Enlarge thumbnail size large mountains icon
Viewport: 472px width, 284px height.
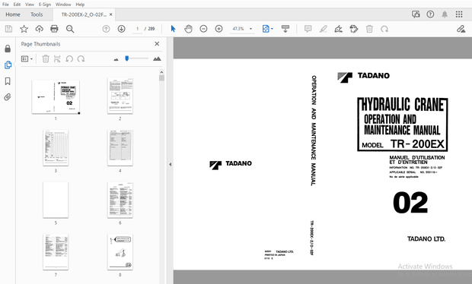(157, 58)
